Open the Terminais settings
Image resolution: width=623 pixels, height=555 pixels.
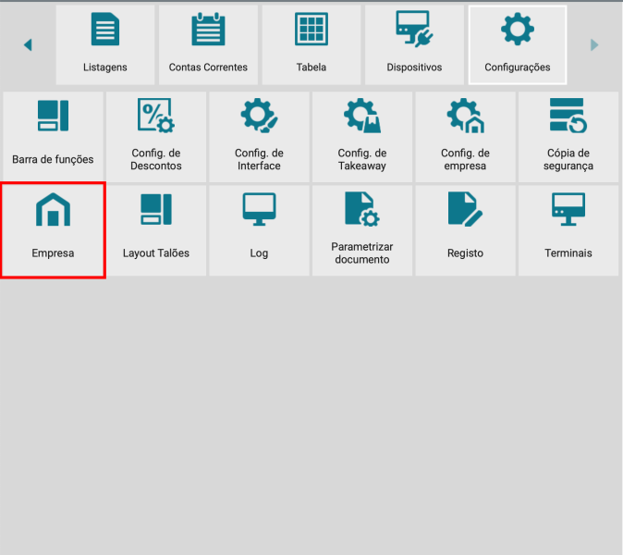[568, 230]
